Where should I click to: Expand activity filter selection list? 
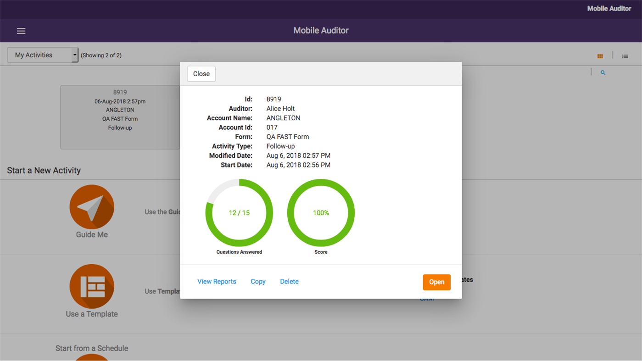[42, 55]
